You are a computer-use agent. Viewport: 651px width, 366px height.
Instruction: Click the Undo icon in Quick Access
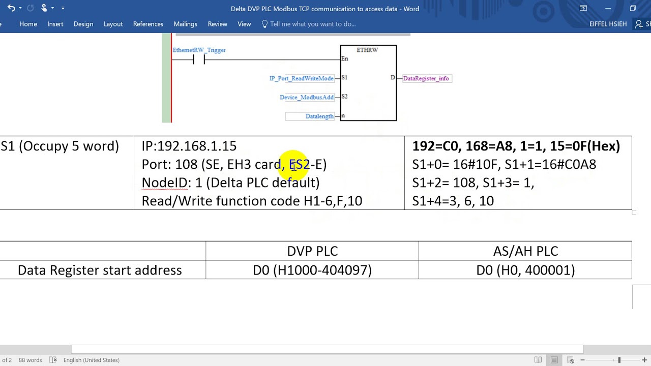tap(11, 8)
